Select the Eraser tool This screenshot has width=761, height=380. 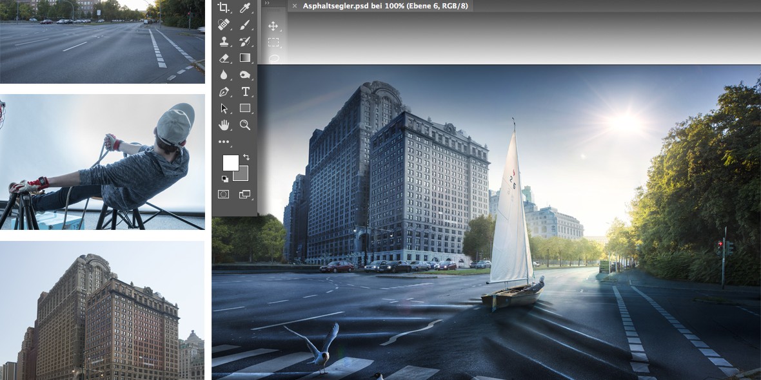(x=224, y=58)
